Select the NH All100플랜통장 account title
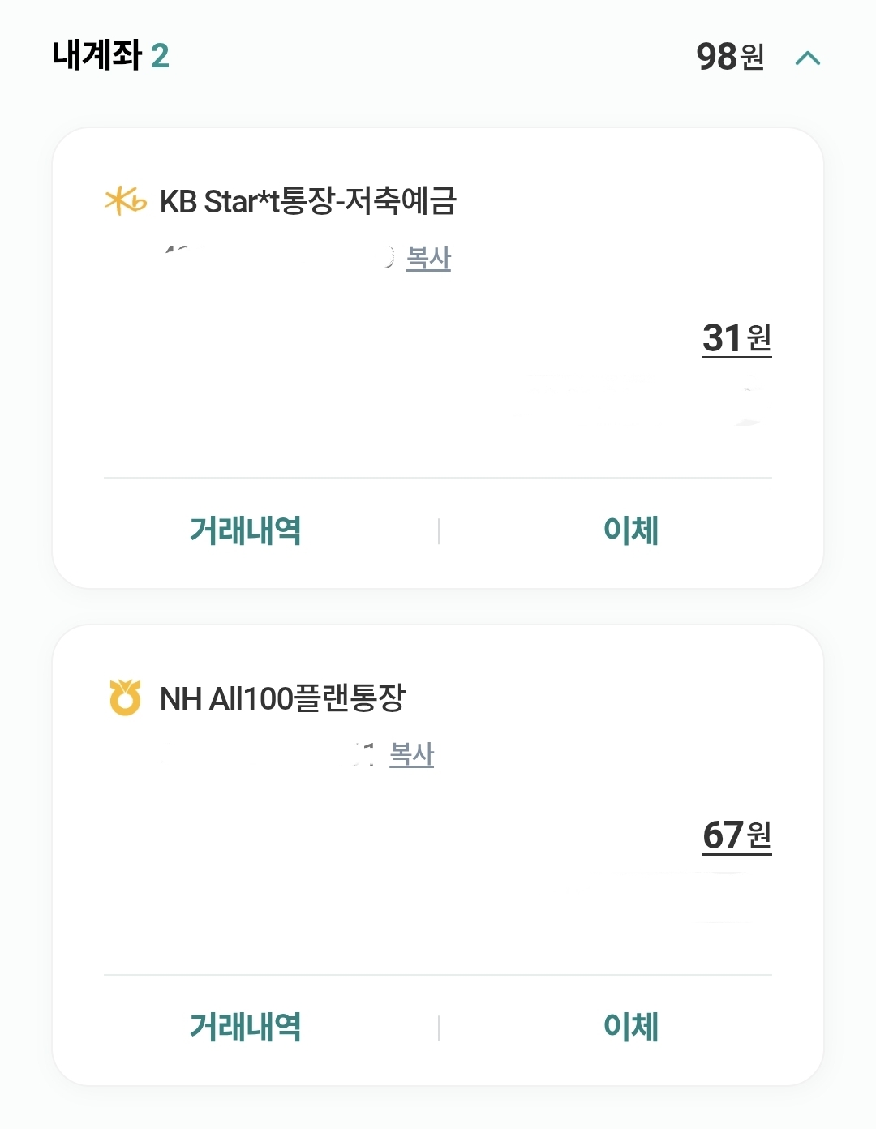 [x=282, y=698]
